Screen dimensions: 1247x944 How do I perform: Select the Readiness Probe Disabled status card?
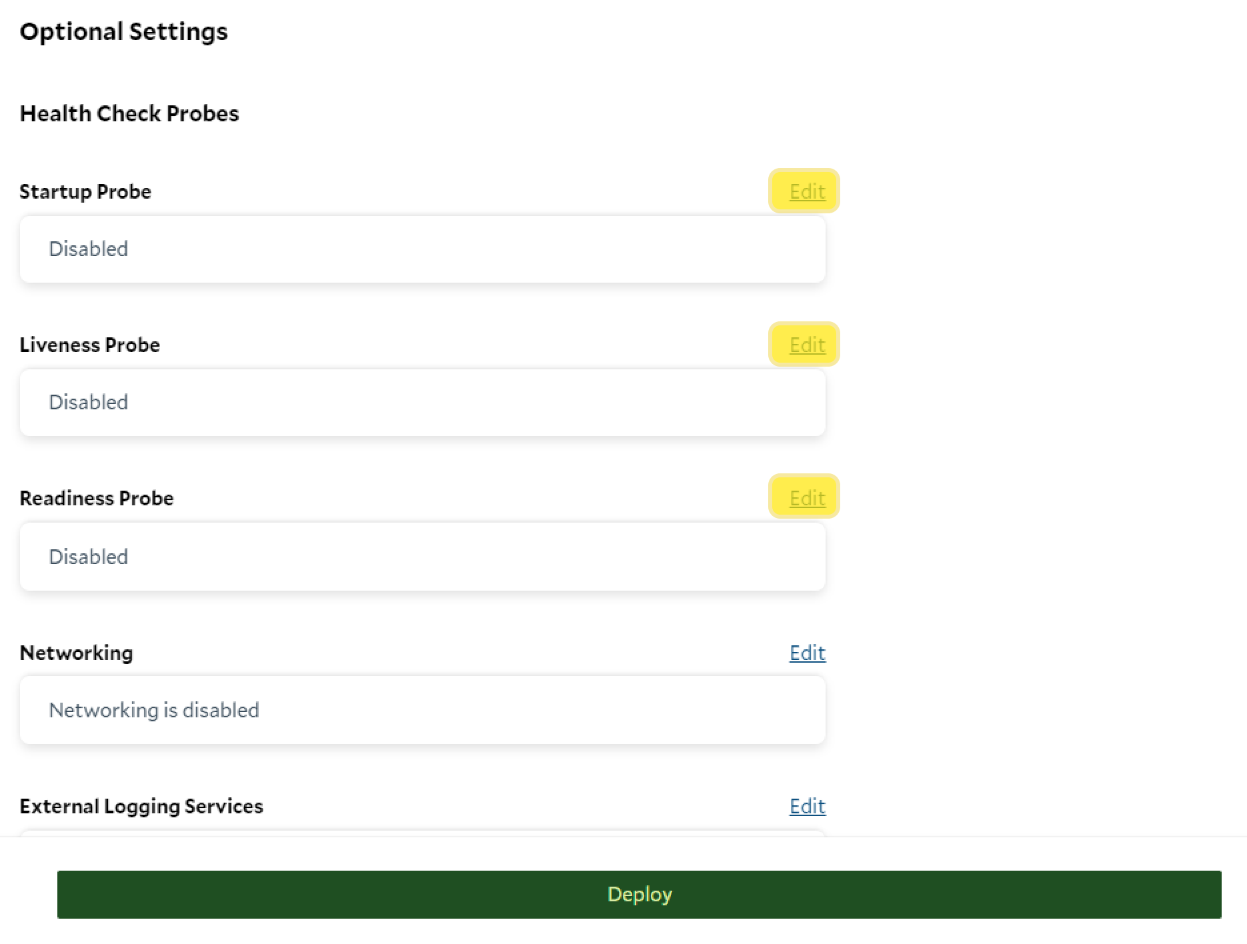tap(423, 557)
